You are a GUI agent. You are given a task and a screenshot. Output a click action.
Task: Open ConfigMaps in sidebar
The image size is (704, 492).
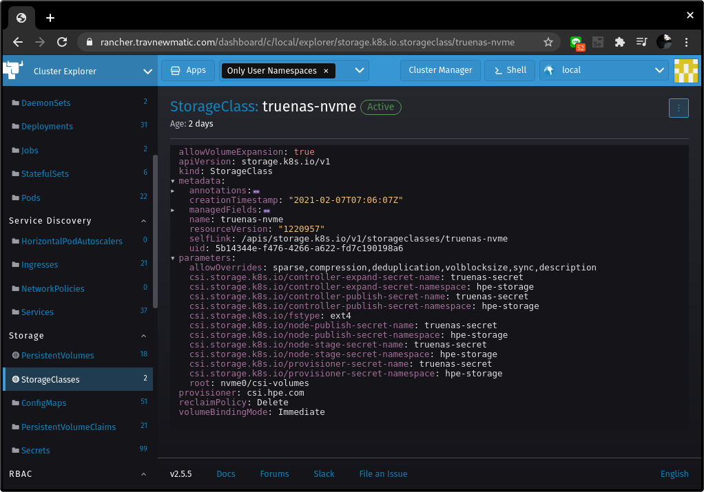pos(43,403)
